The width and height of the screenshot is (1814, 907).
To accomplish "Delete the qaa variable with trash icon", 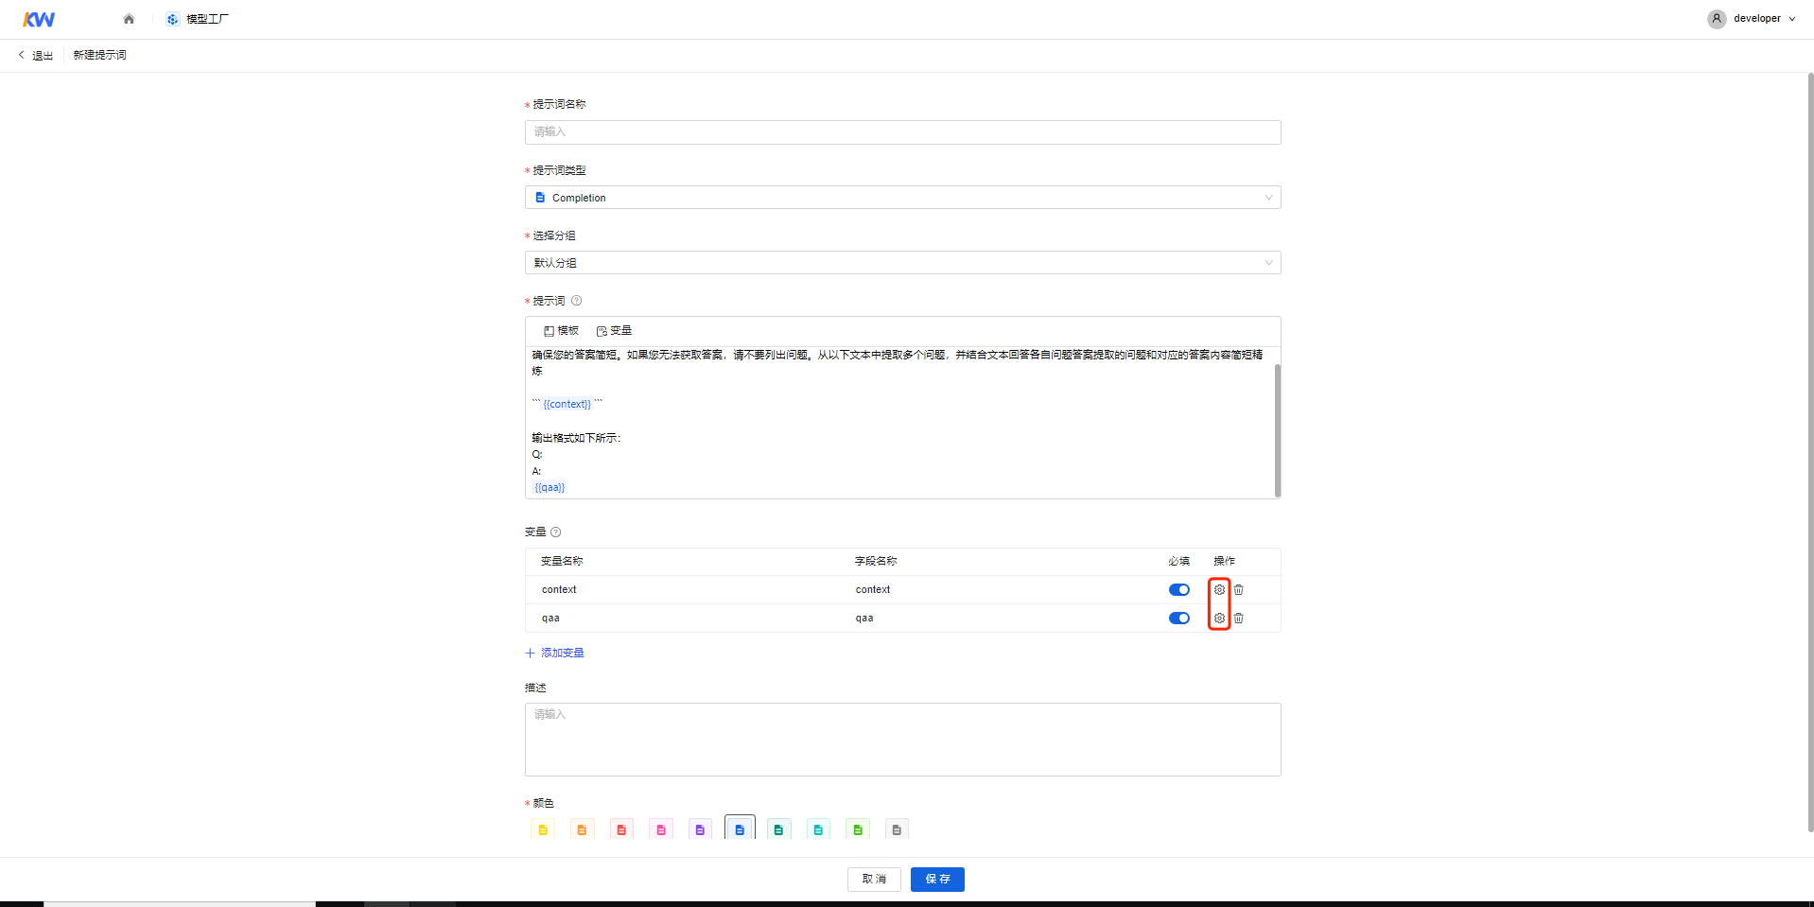I will pyautogui.click(x=1238, y=619).
